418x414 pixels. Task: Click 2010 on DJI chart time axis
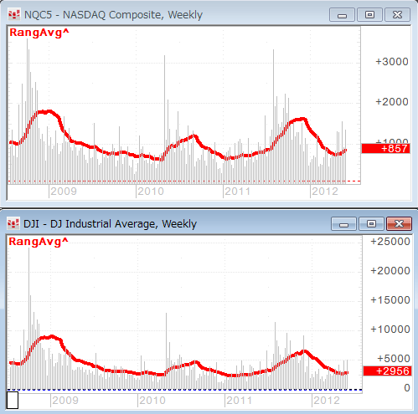(x=152, y=401)
